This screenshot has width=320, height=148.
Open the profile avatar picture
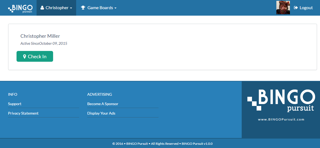[283, 8]
